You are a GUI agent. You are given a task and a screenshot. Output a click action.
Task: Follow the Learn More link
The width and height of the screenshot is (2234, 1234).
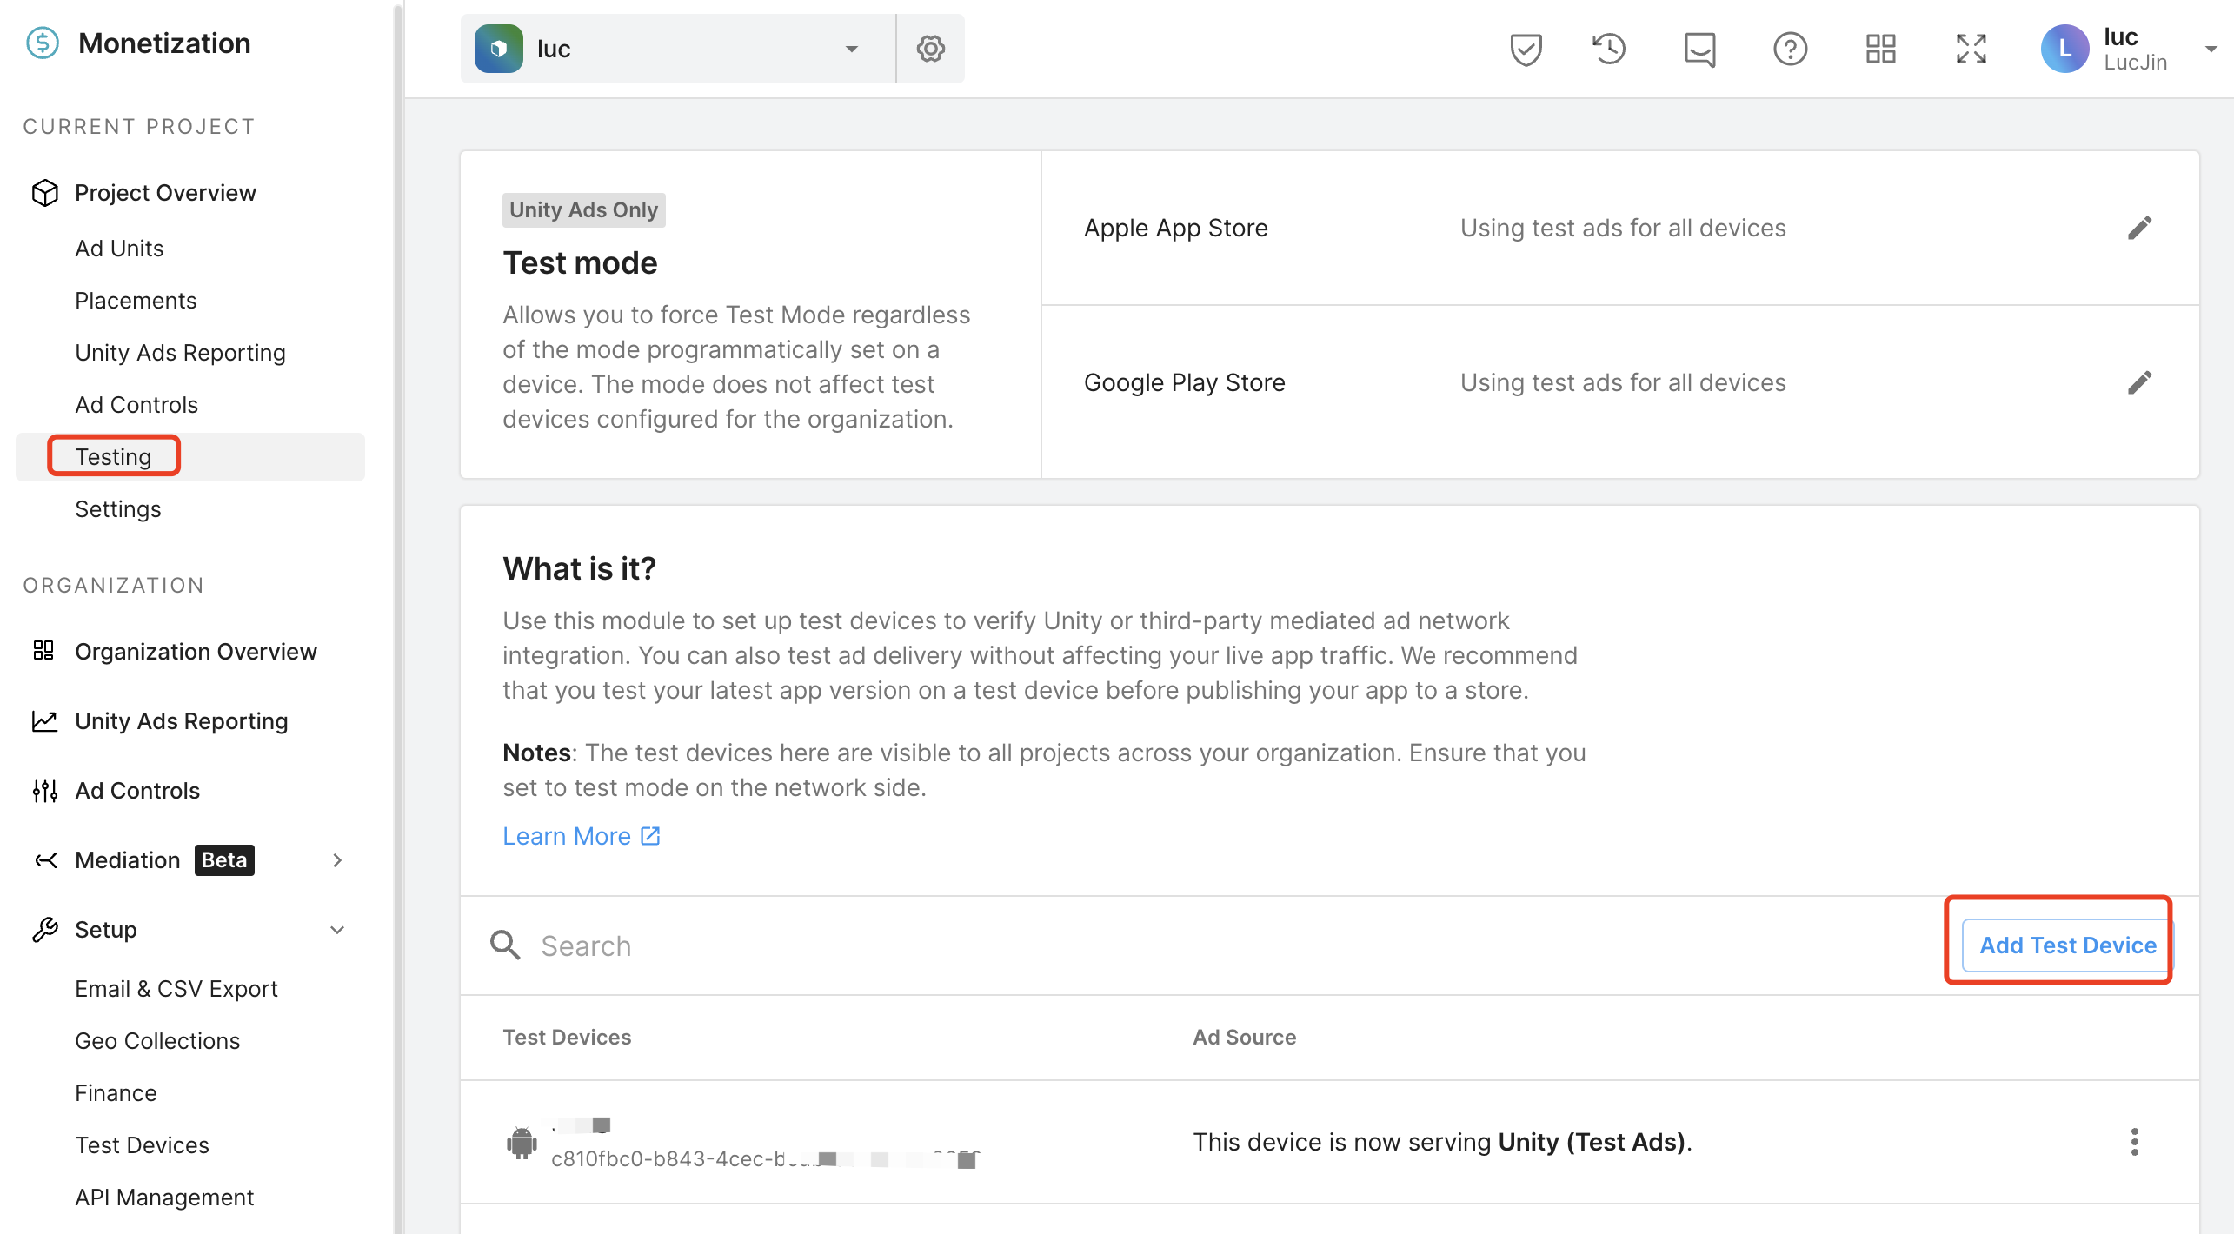click(567, 836)
